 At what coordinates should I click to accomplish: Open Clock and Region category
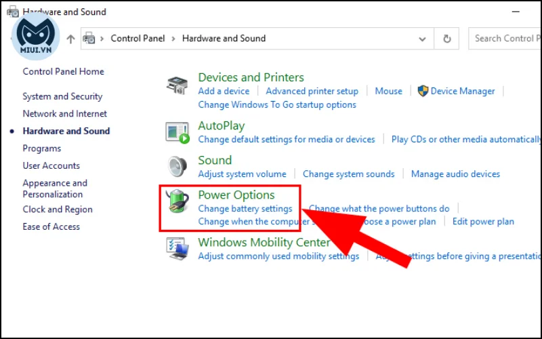point(58,210)
